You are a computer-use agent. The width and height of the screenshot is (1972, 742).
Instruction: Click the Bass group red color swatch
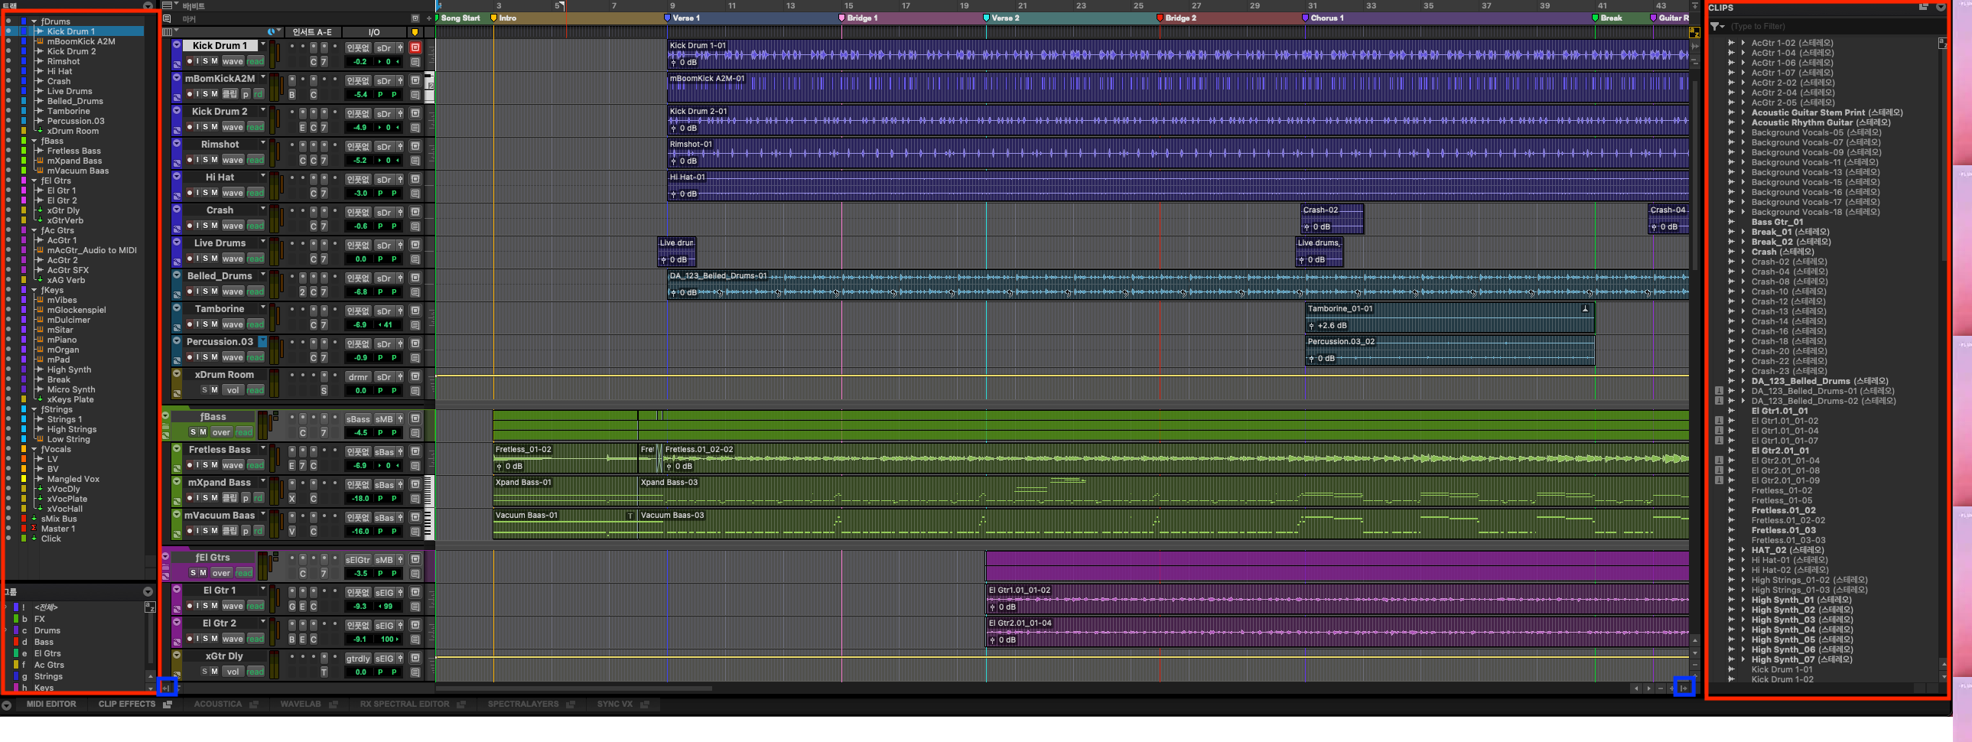click(x=15, y=642)
